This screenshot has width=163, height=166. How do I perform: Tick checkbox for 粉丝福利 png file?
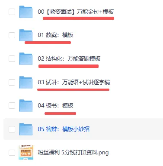point(12,153)
